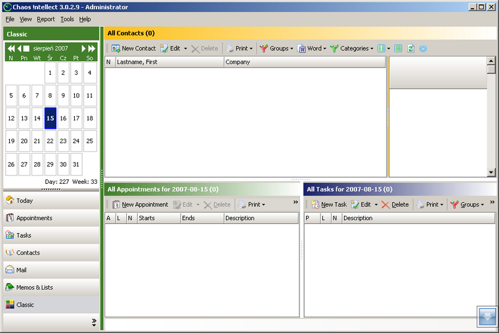499x333 pixels.
Task: Click scroll-up arrow of contact detail pane
Action: point(491,61)
